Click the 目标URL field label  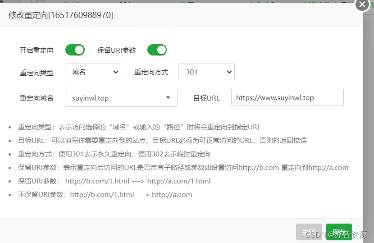pos(206,98)
